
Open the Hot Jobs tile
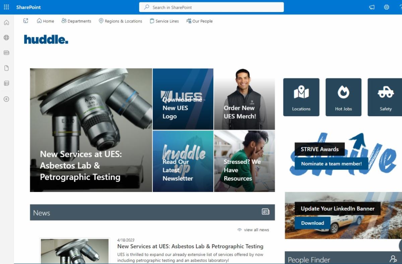click(343, 97)
